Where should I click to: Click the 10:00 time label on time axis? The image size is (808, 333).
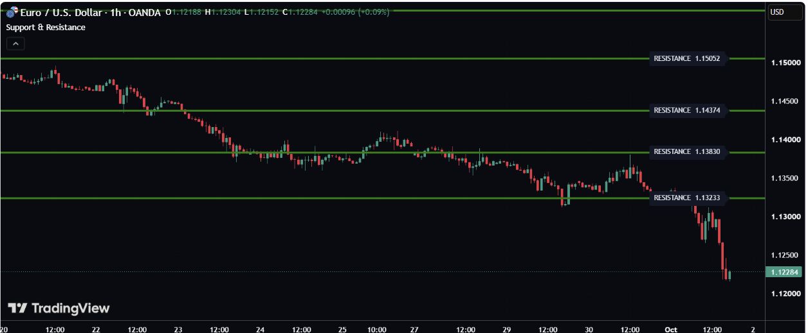click(377, 329)
